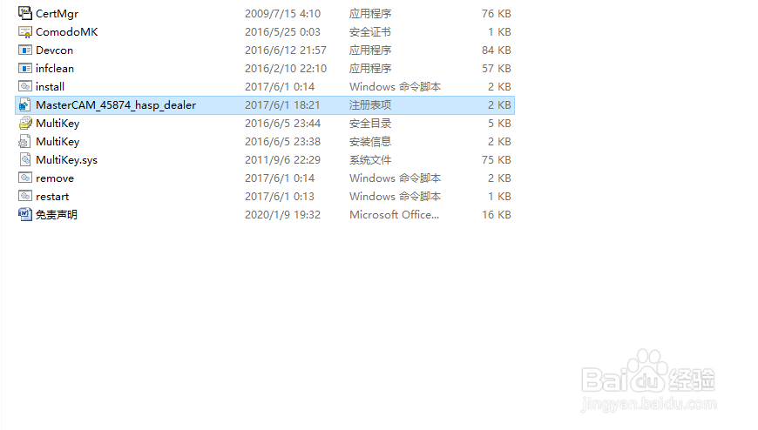Select the restart file name
Screen dimensions: 758x430
click(52, 197)
